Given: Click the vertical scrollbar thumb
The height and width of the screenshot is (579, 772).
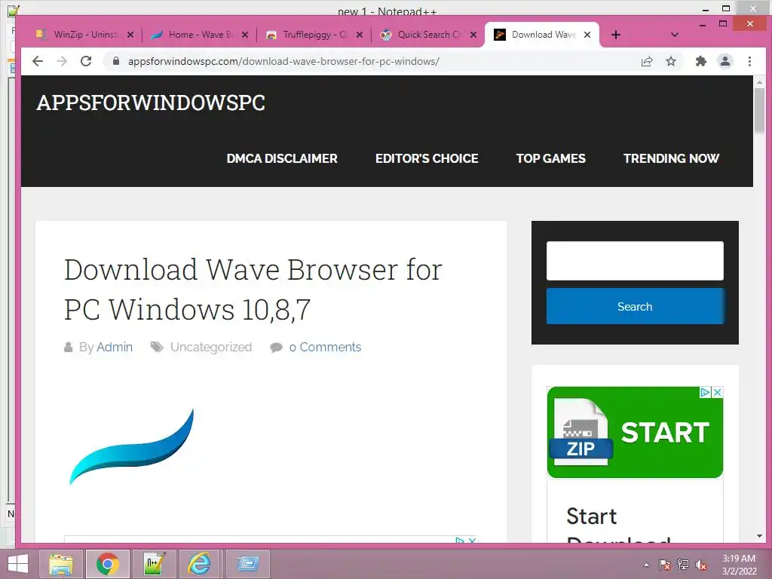Looking at the screenshot, I should pos(759,111).
